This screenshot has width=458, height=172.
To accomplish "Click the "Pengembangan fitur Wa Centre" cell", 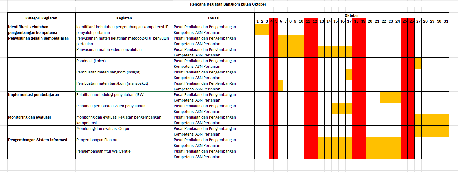I will pyautogui.click(x=124, y=154).
